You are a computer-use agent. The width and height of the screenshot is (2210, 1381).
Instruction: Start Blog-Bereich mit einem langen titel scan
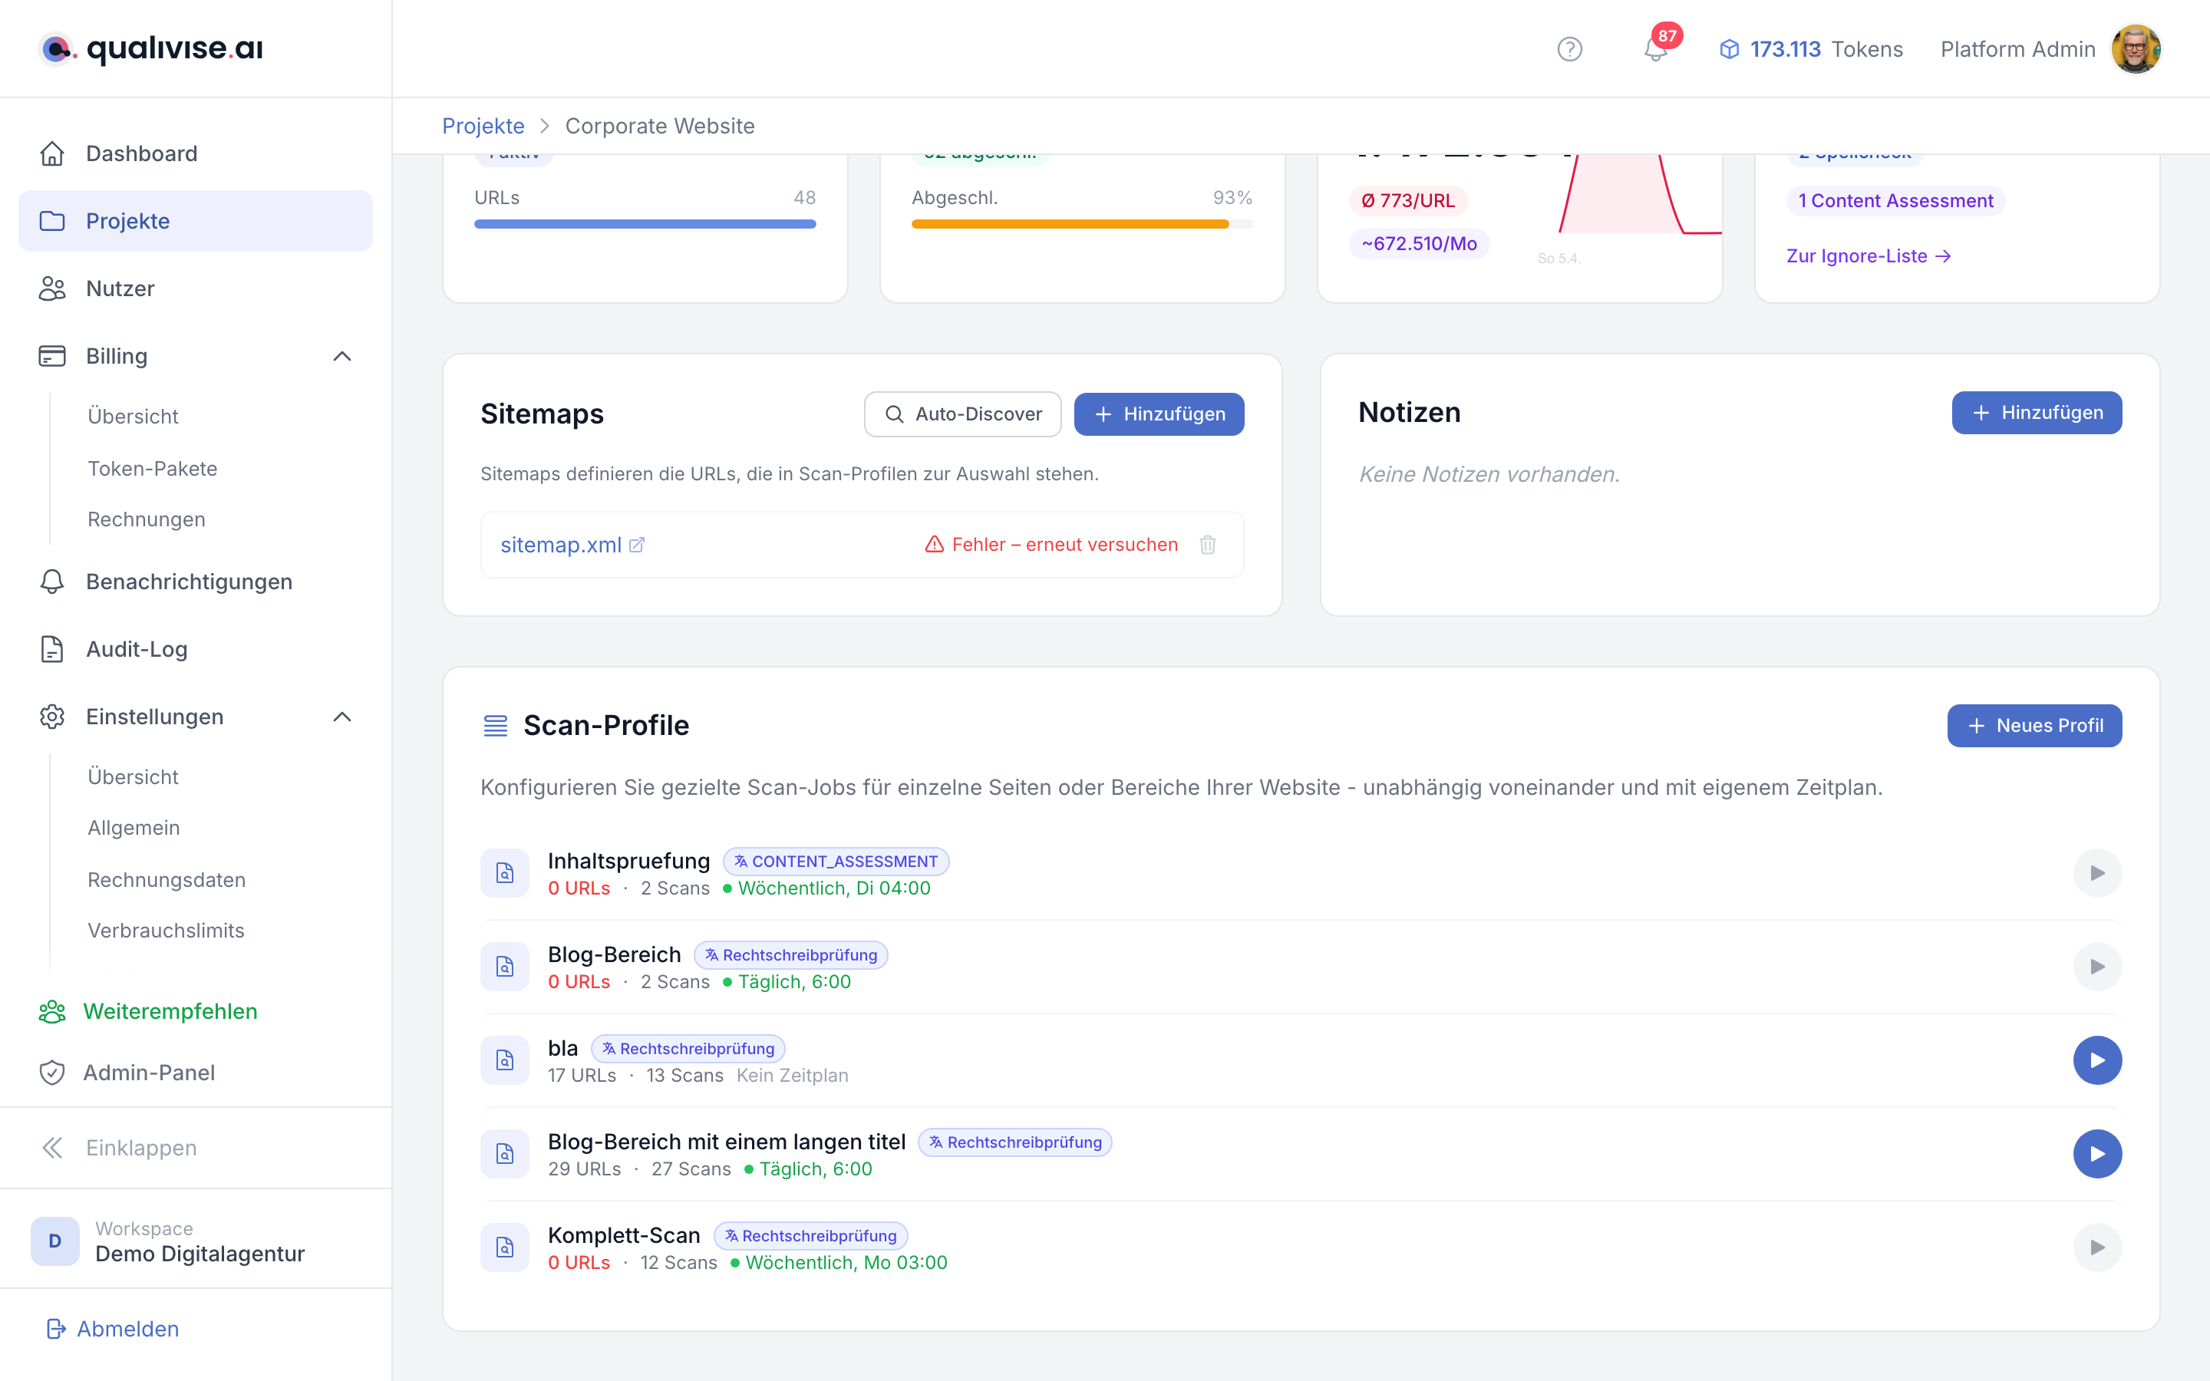coord(2098,1155)
